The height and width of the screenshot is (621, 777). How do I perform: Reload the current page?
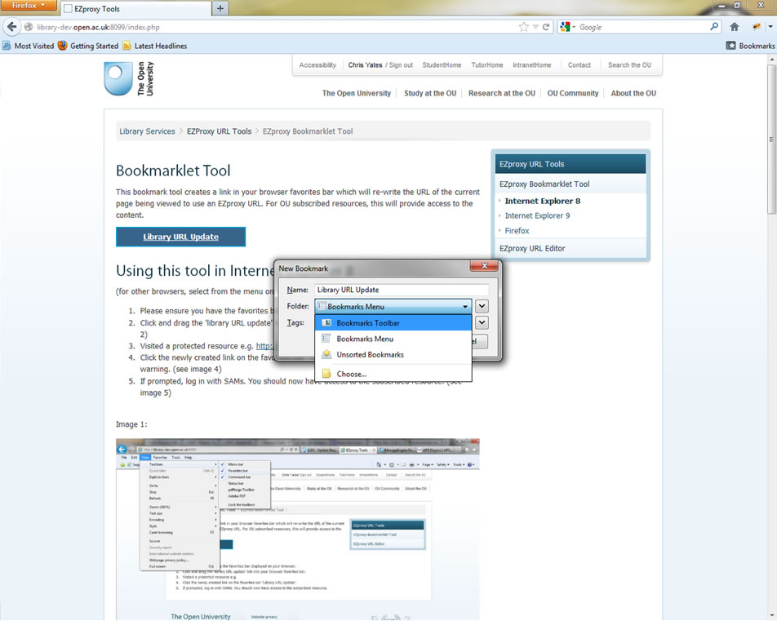[546, 27]
